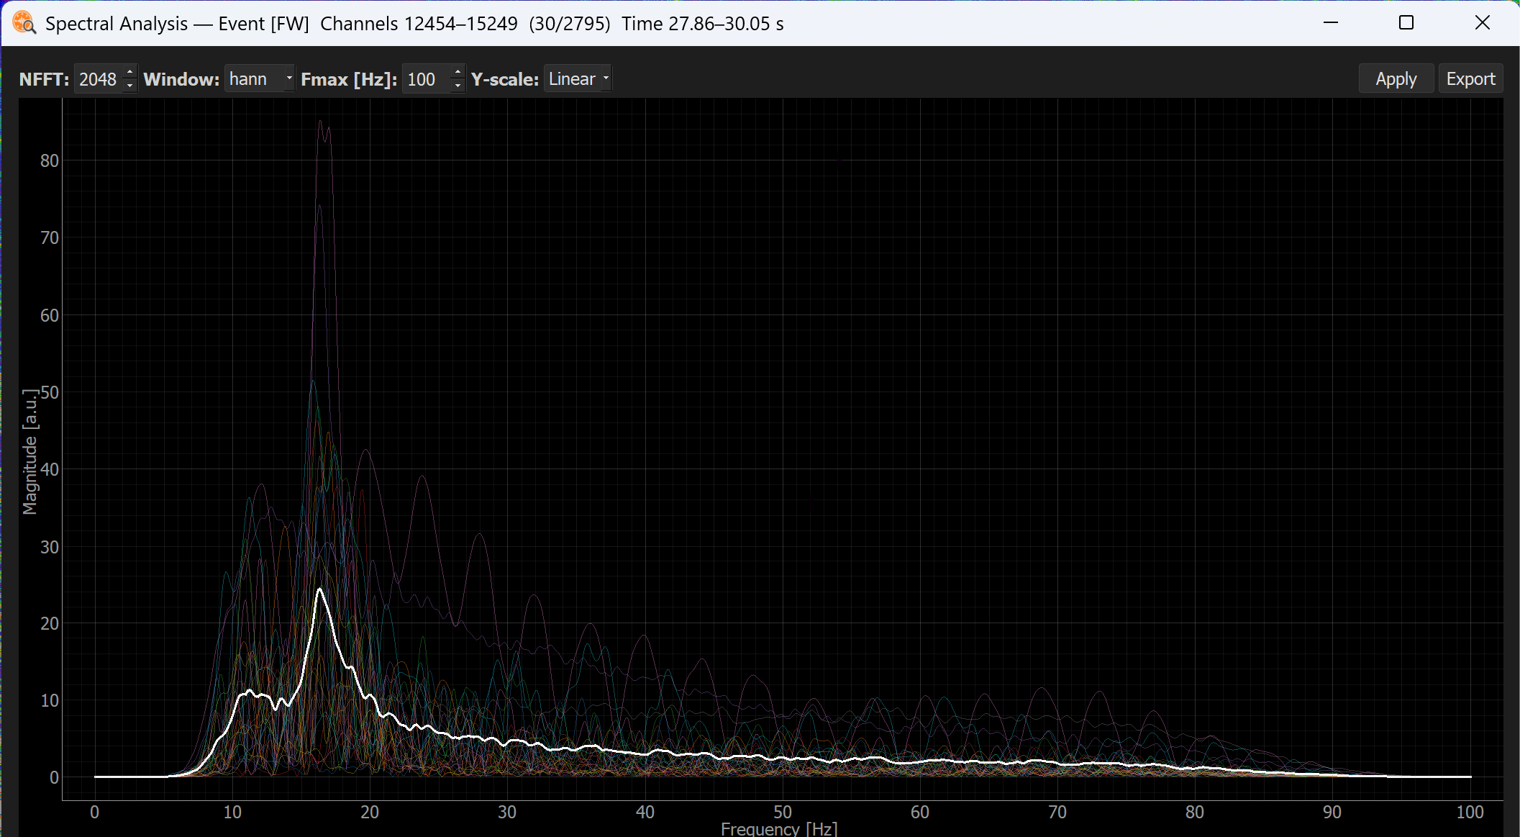Screen dimensions: 1520x837
Task: Decrease NFFT value with down arrow
Action: click(x=129, y=86)
